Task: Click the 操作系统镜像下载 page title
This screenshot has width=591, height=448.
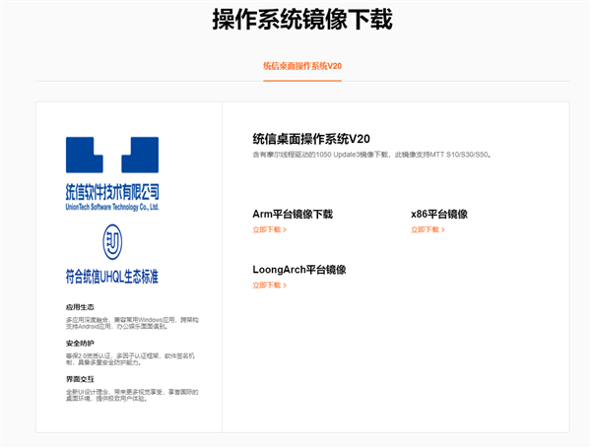Action: (x=302, y=19)
